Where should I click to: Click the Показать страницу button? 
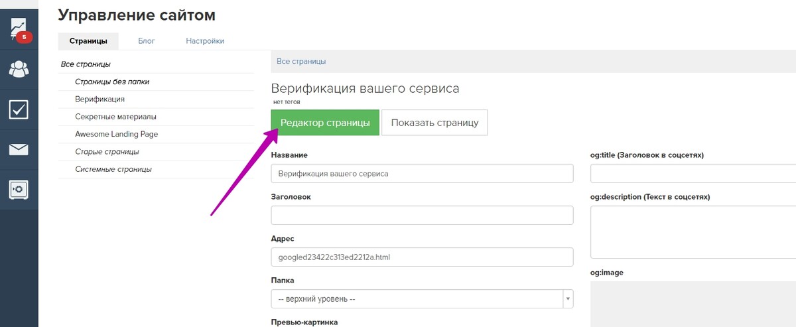[434, 123]
